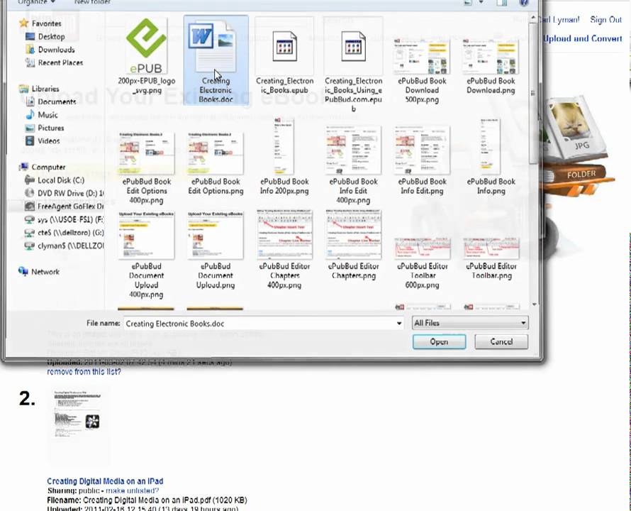Select ePubBud Book Download.png thumbnail
This screenshot has height=511, width=631.
click(491, 67)
